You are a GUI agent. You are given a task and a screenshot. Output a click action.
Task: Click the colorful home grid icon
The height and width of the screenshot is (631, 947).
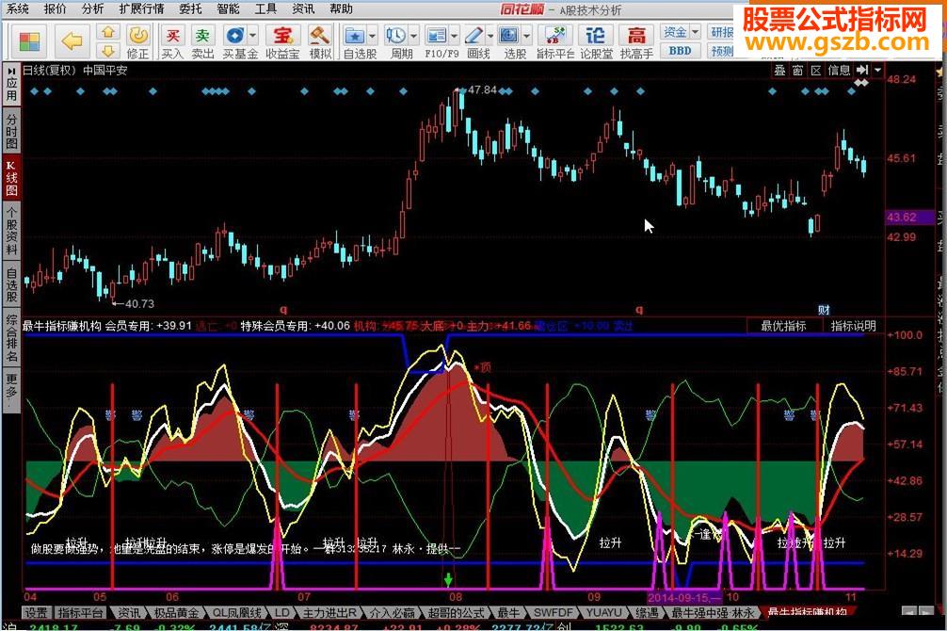tap(29, 42)
